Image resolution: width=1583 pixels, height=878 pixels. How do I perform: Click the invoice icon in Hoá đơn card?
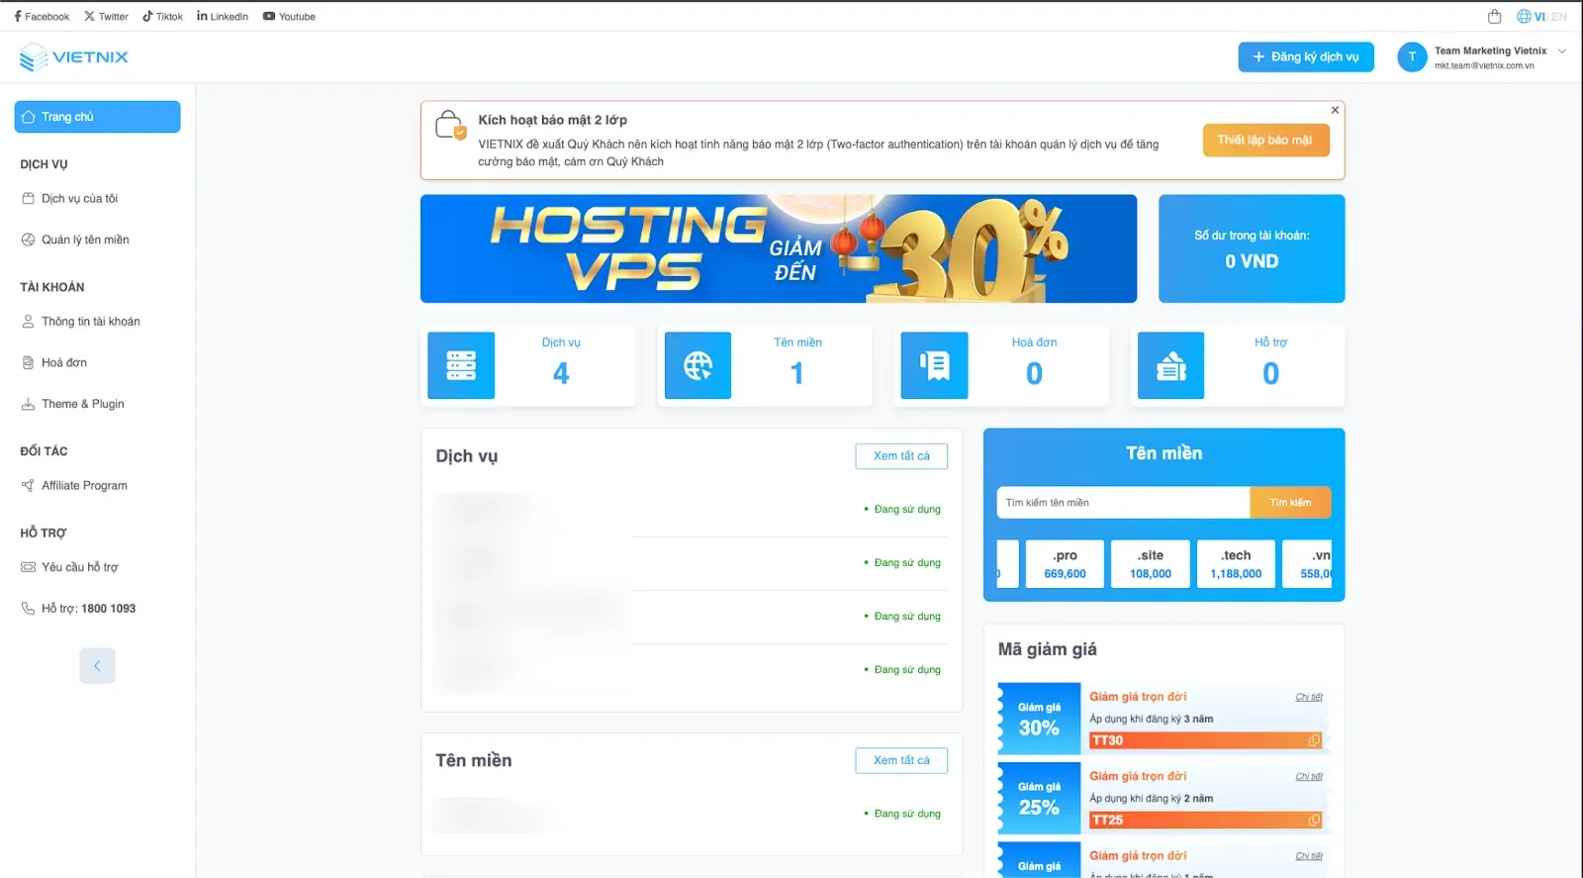(x=934, y=365)
